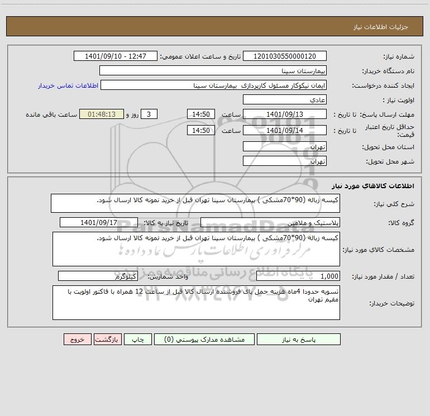Click the بازگشت back button
The image size is (430, 416).
107,339
